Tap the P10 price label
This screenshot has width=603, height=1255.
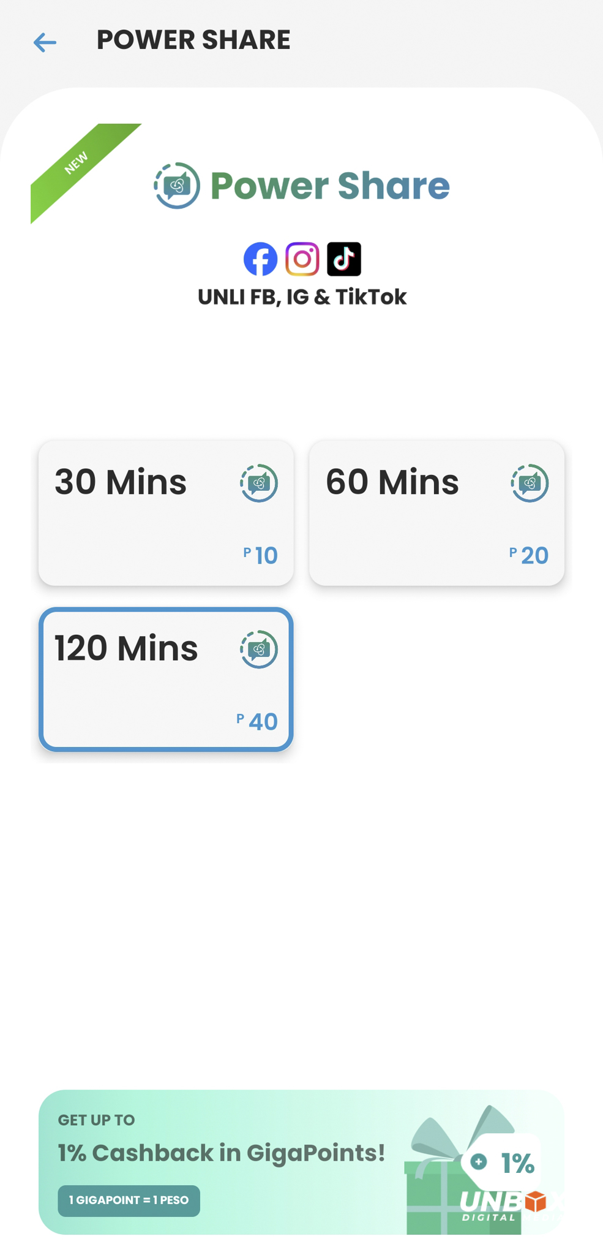click(261, 555)
